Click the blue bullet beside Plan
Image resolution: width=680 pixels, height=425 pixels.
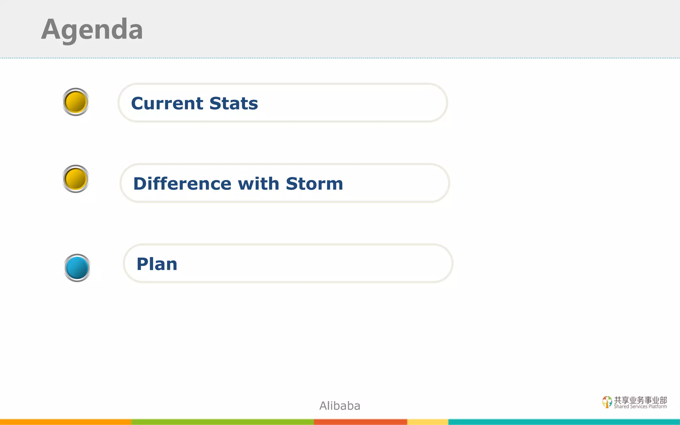coord(77,268)
